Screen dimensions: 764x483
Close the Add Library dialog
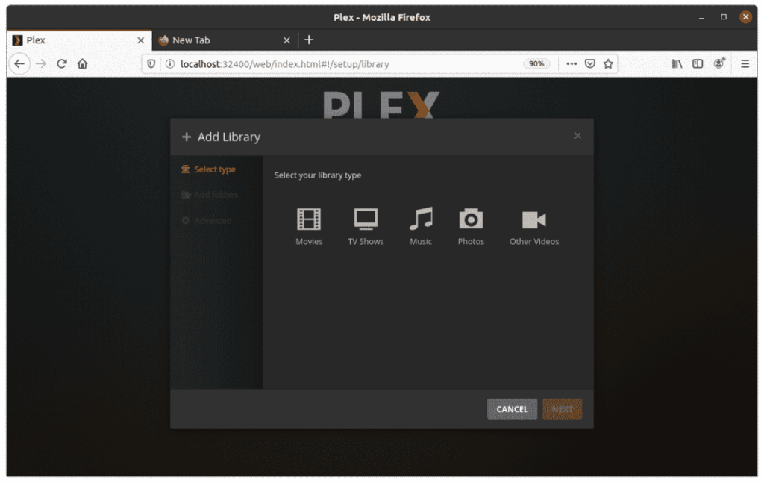tap(577, 136)
